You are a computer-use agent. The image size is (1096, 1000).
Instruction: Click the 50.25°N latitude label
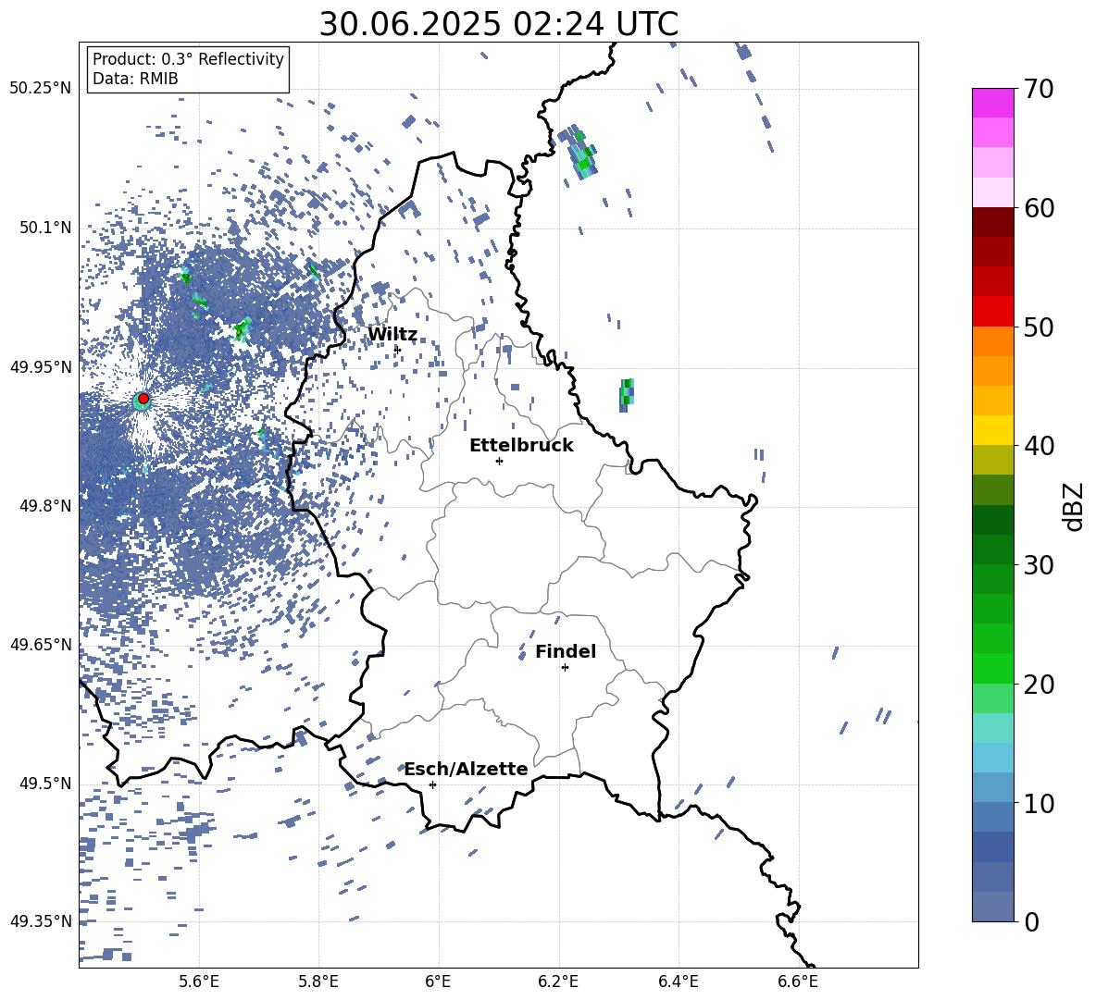click(x=41, y=89)
